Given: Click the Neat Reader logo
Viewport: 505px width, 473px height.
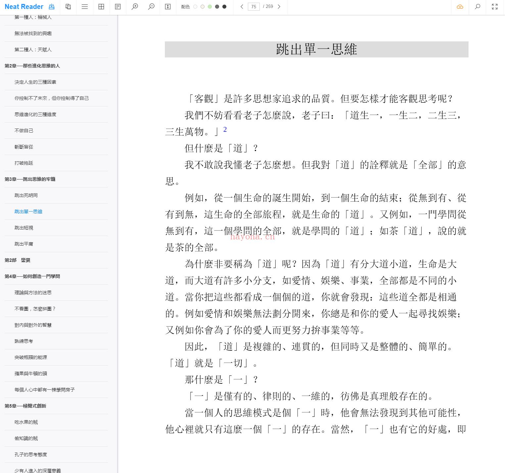Looking at the screenshot, I should 24,7.
